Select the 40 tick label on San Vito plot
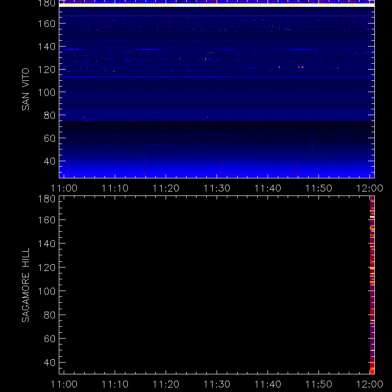The height and width of the screenshot is (392, 392). point(49,161)
